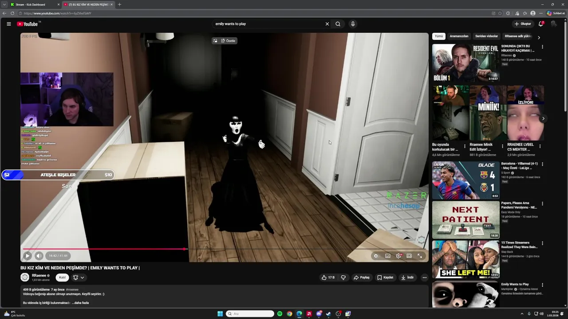
Task: Open 15 Times Streamers video title
Action: (520, 245)
